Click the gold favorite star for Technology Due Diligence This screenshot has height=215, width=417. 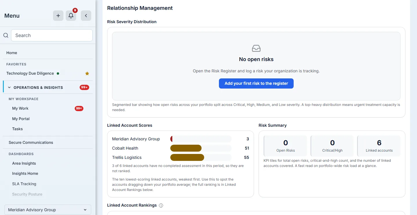(x=87, y=73)
